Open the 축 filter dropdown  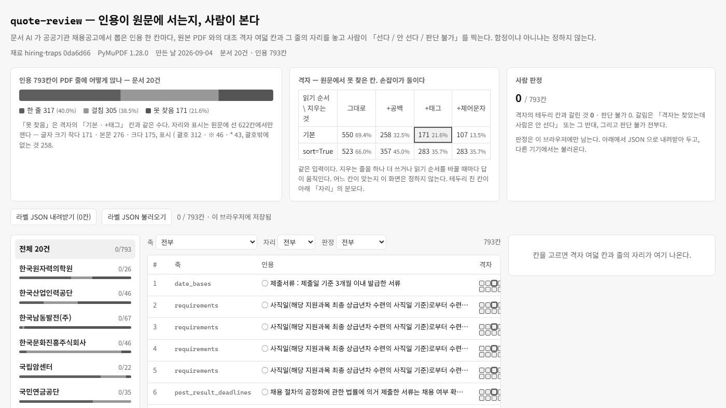[x=206, y=242]
